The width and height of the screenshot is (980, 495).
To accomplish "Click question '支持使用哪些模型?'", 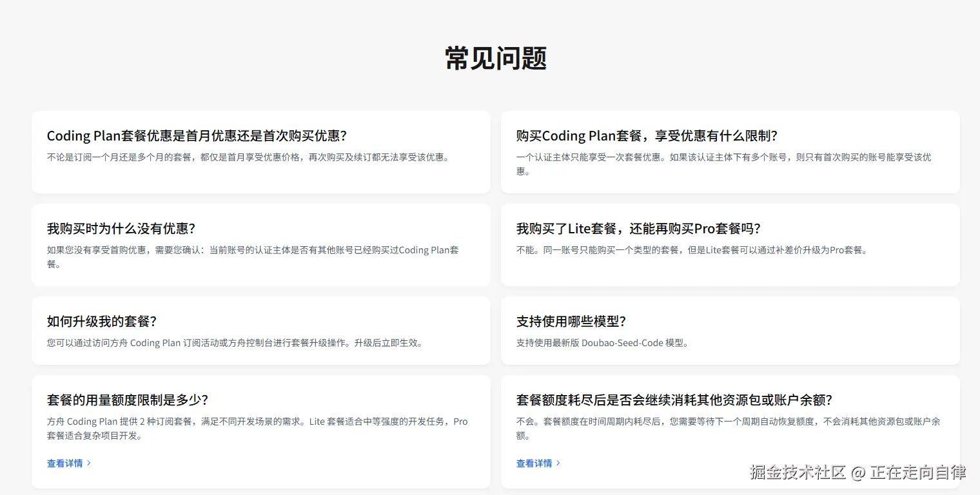I will [571, 322].
